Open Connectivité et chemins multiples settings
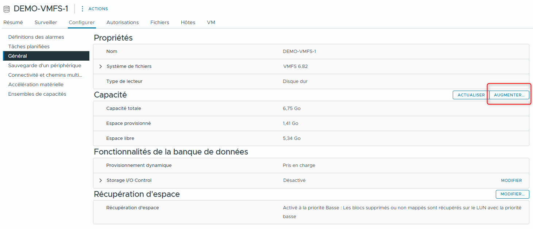Viewport: 533px width, 229px height. click(x=45, y=75)
